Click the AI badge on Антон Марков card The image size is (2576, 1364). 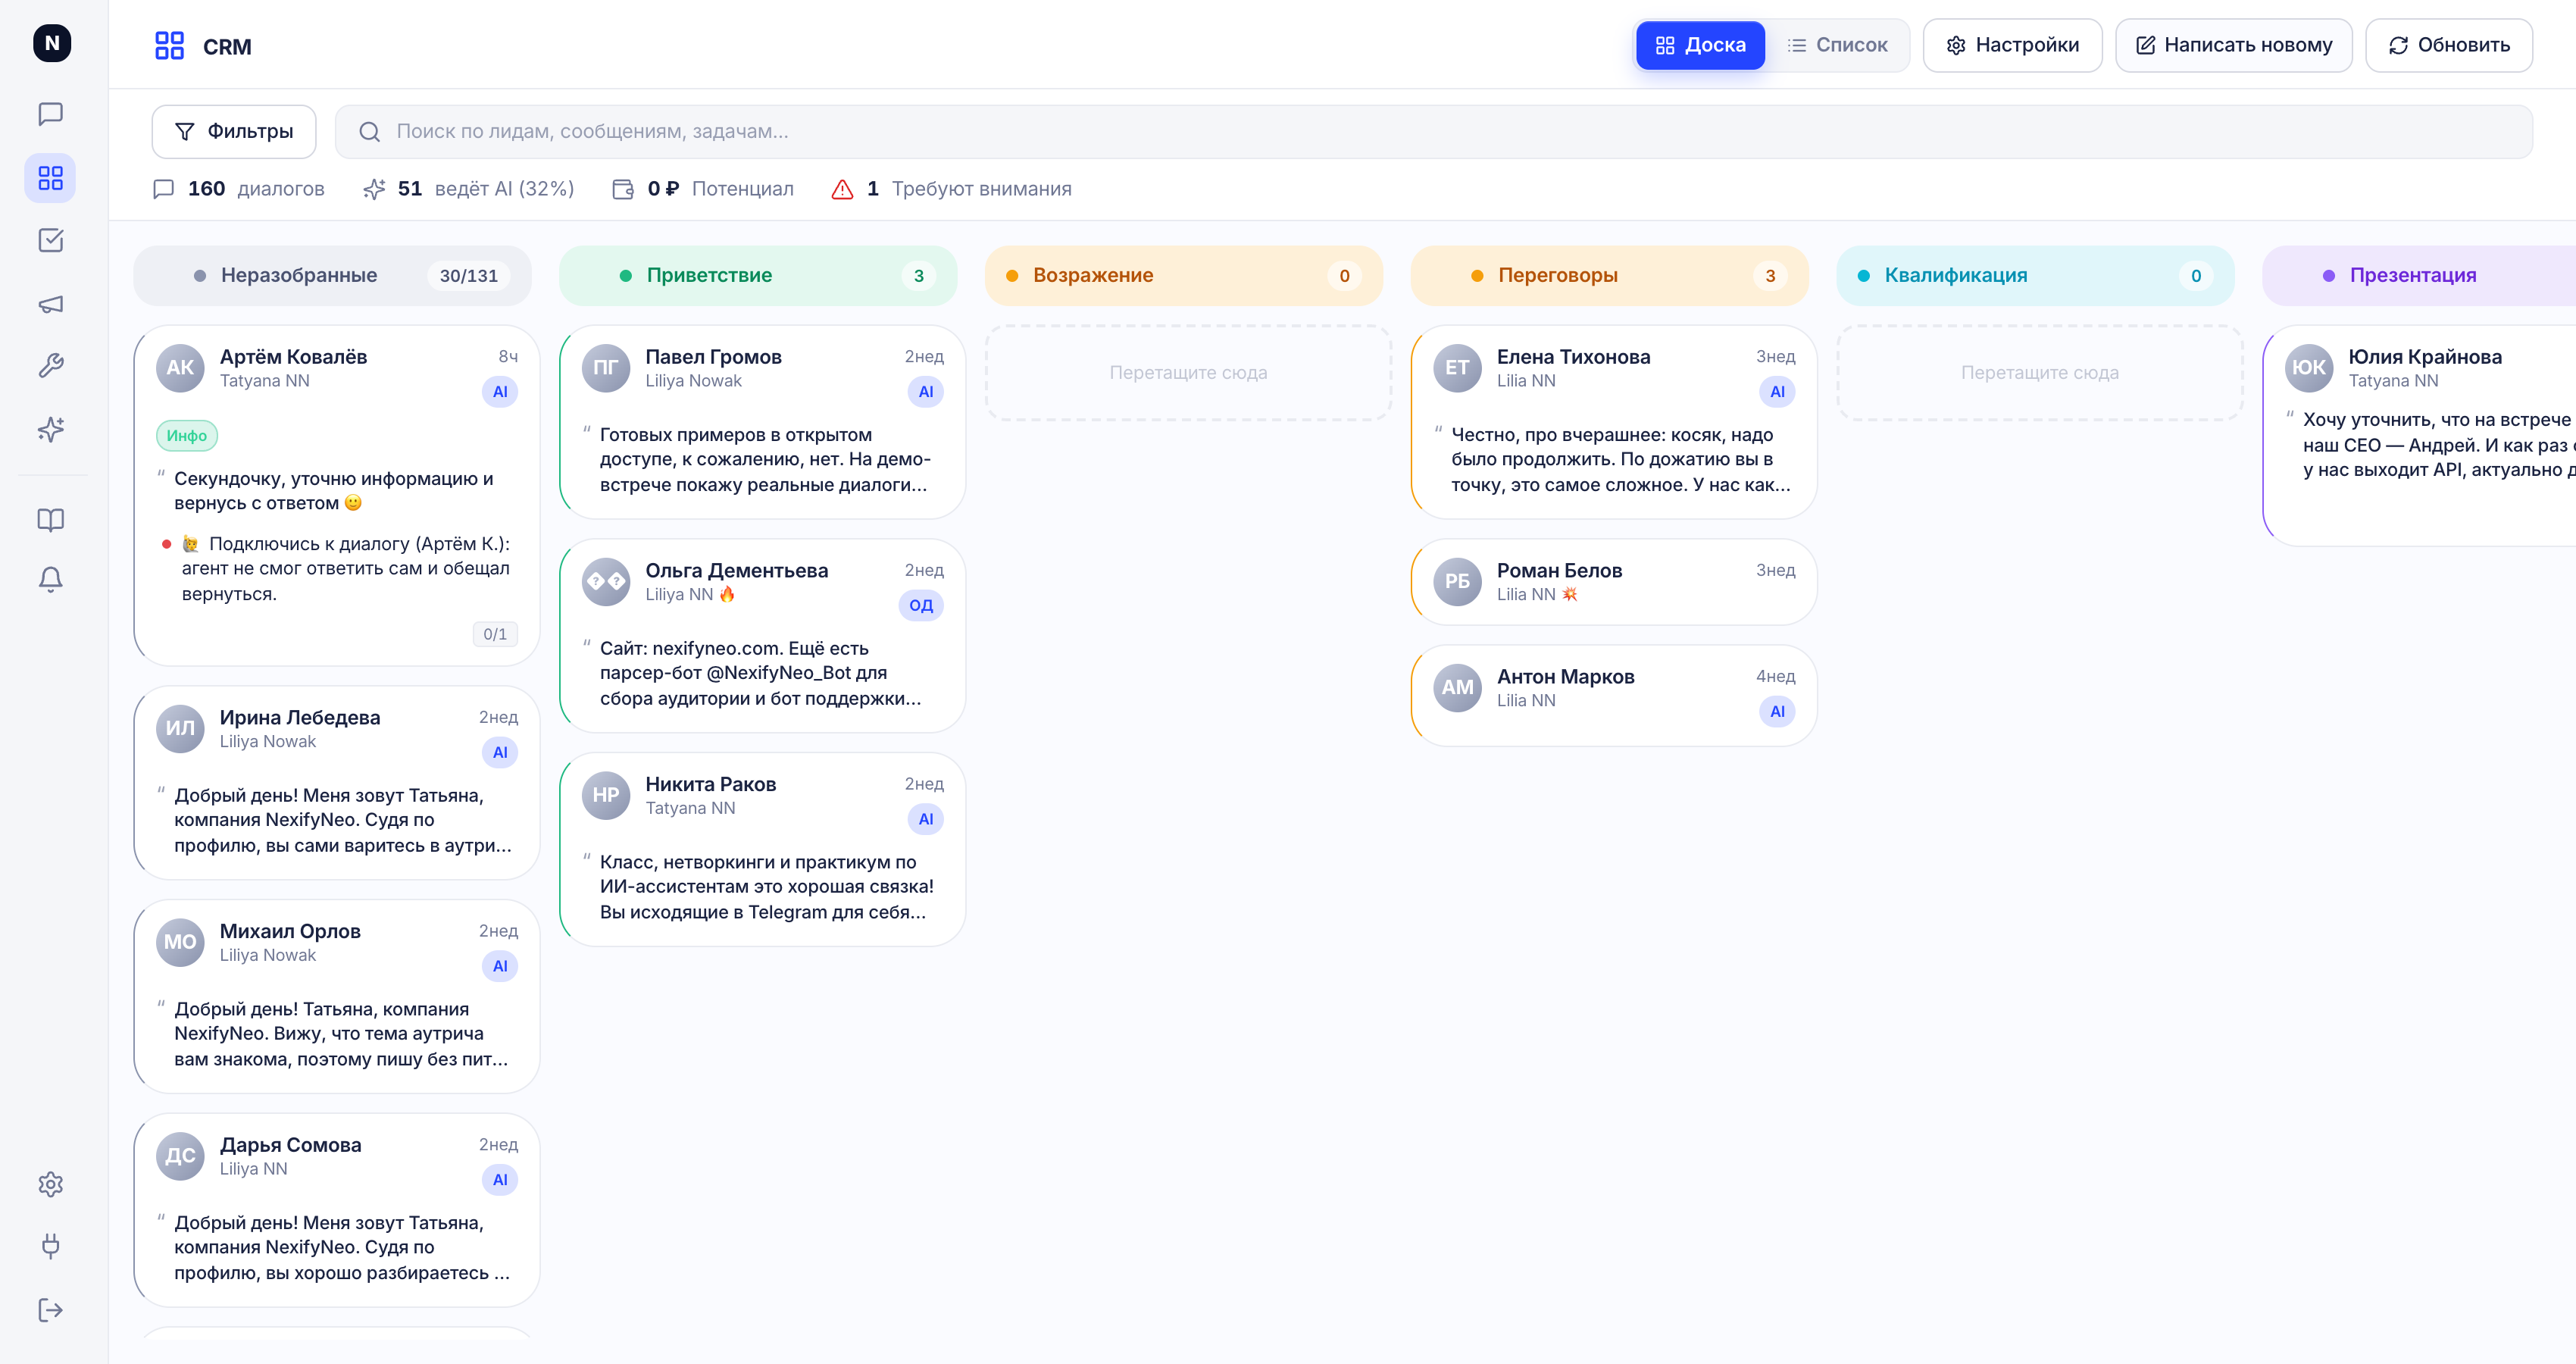(1777, 712)
